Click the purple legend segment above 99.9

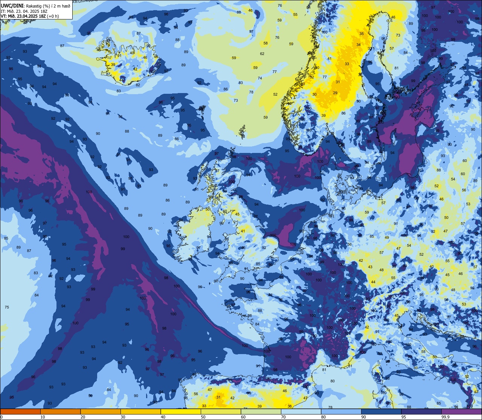[461, 411]
